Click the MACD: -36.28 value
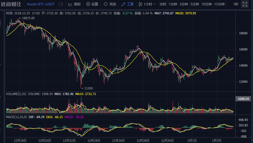The image size is (253, 143). coord(74,117)
